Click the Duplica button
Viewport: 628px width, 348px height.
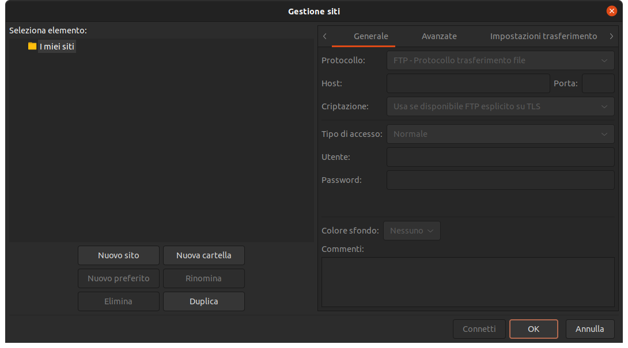(203, 301)
